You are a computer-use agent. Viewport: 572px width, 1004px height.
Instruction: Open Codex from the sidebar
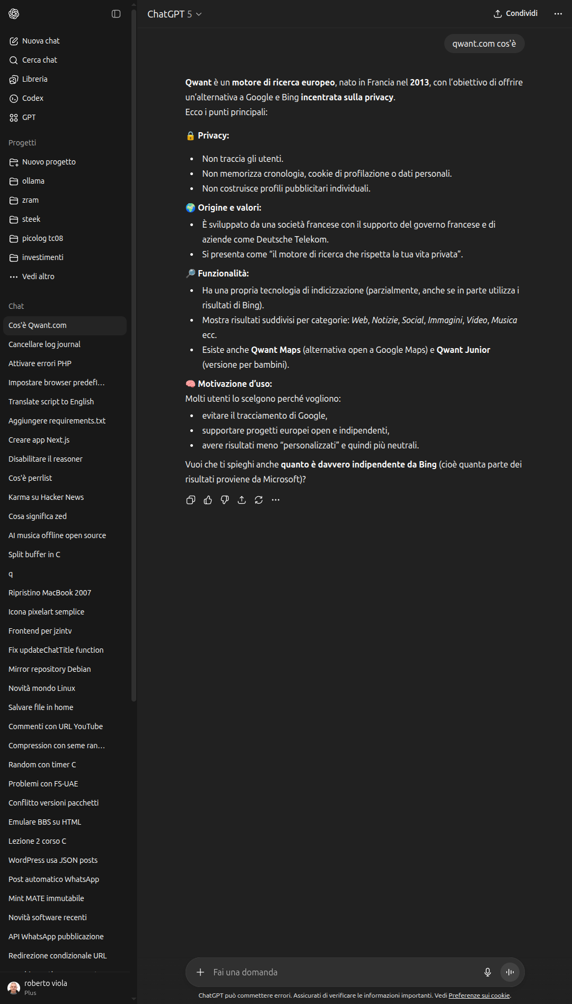[x=32, y=98]
